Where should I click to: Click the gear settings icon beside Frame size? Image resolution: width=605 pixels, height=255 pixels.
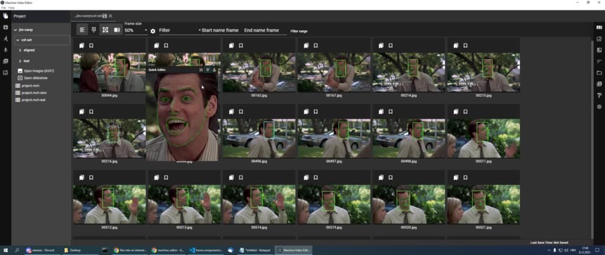(153, 31)
